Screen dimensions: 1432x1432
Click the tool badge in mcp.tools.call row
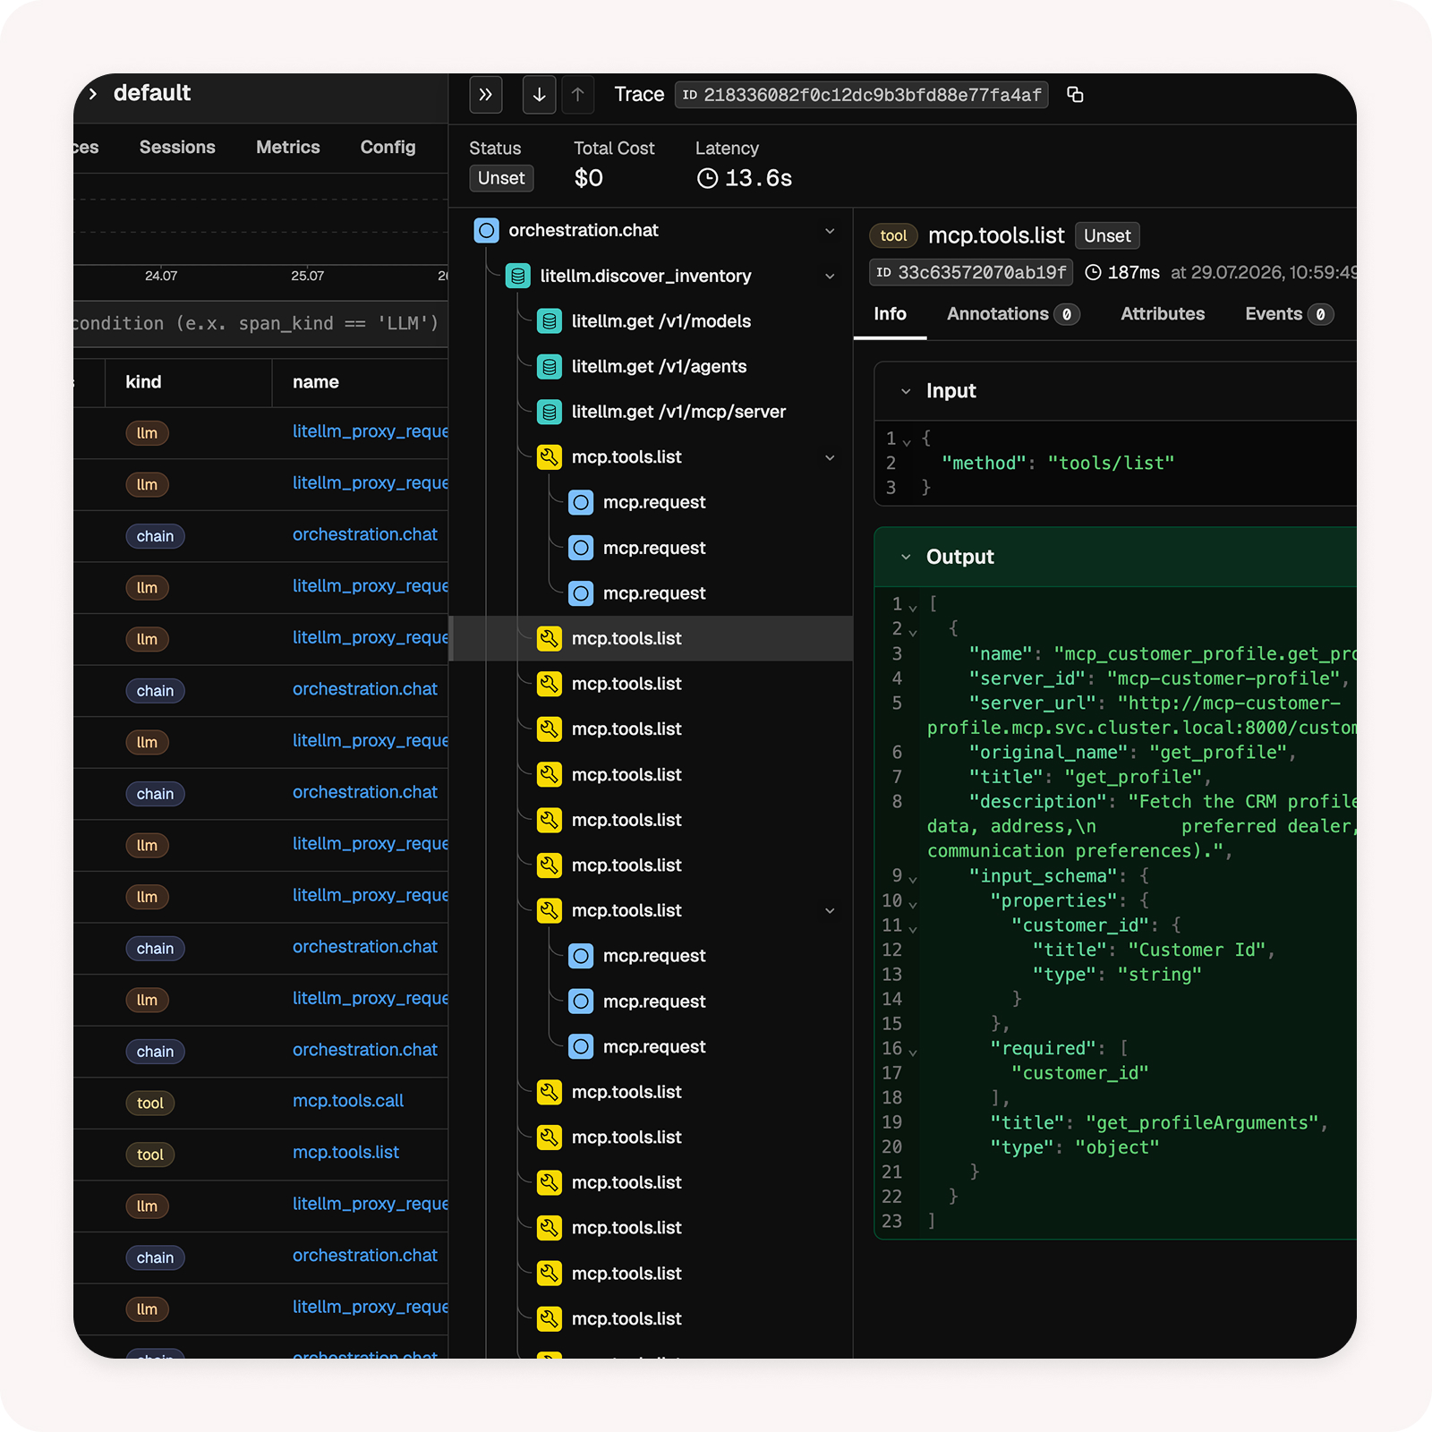point(150,1103)
